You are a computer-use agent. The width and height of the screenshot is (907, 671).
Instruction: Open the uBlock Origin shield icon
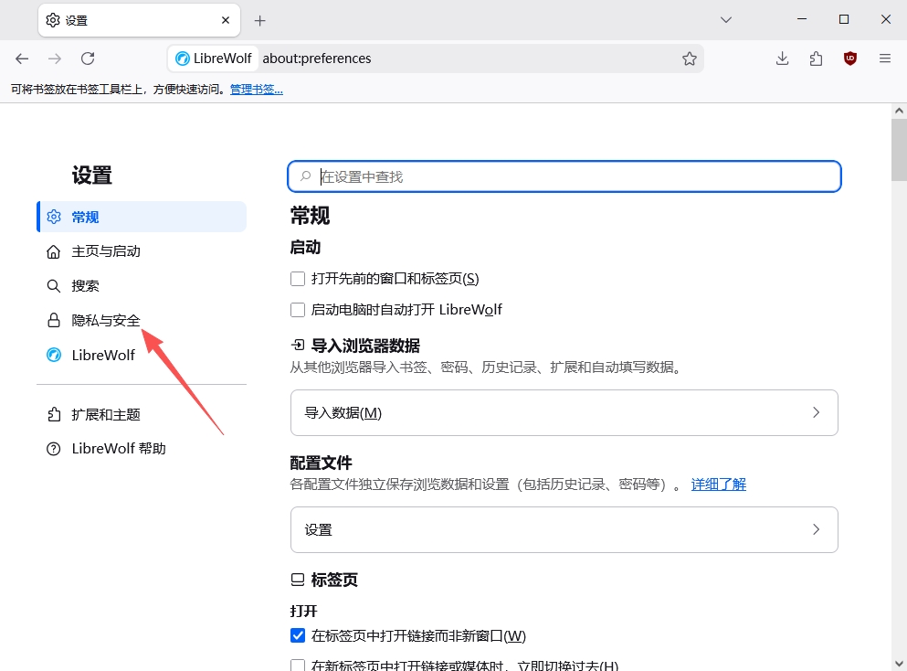[x=849, y=59]
